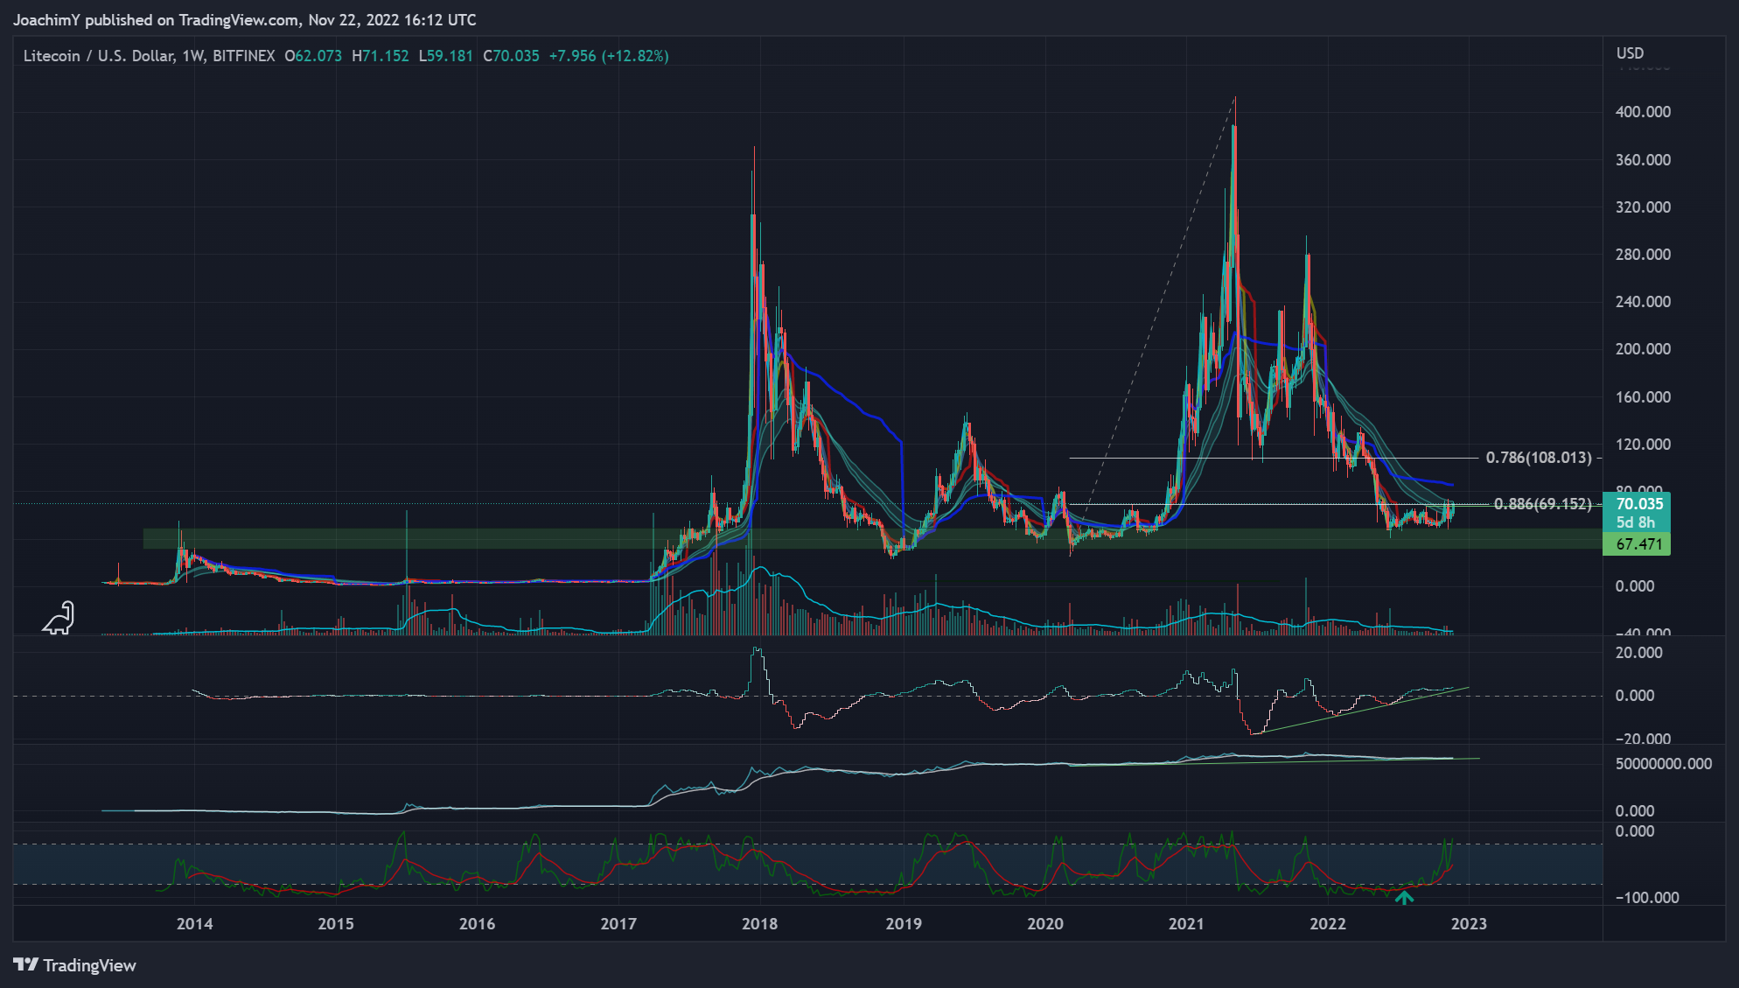Image resolution: width=1739 pixels, height=988 pixels.
Task: Click the 160.000 price axis label
Action: tap(1643, 397)
